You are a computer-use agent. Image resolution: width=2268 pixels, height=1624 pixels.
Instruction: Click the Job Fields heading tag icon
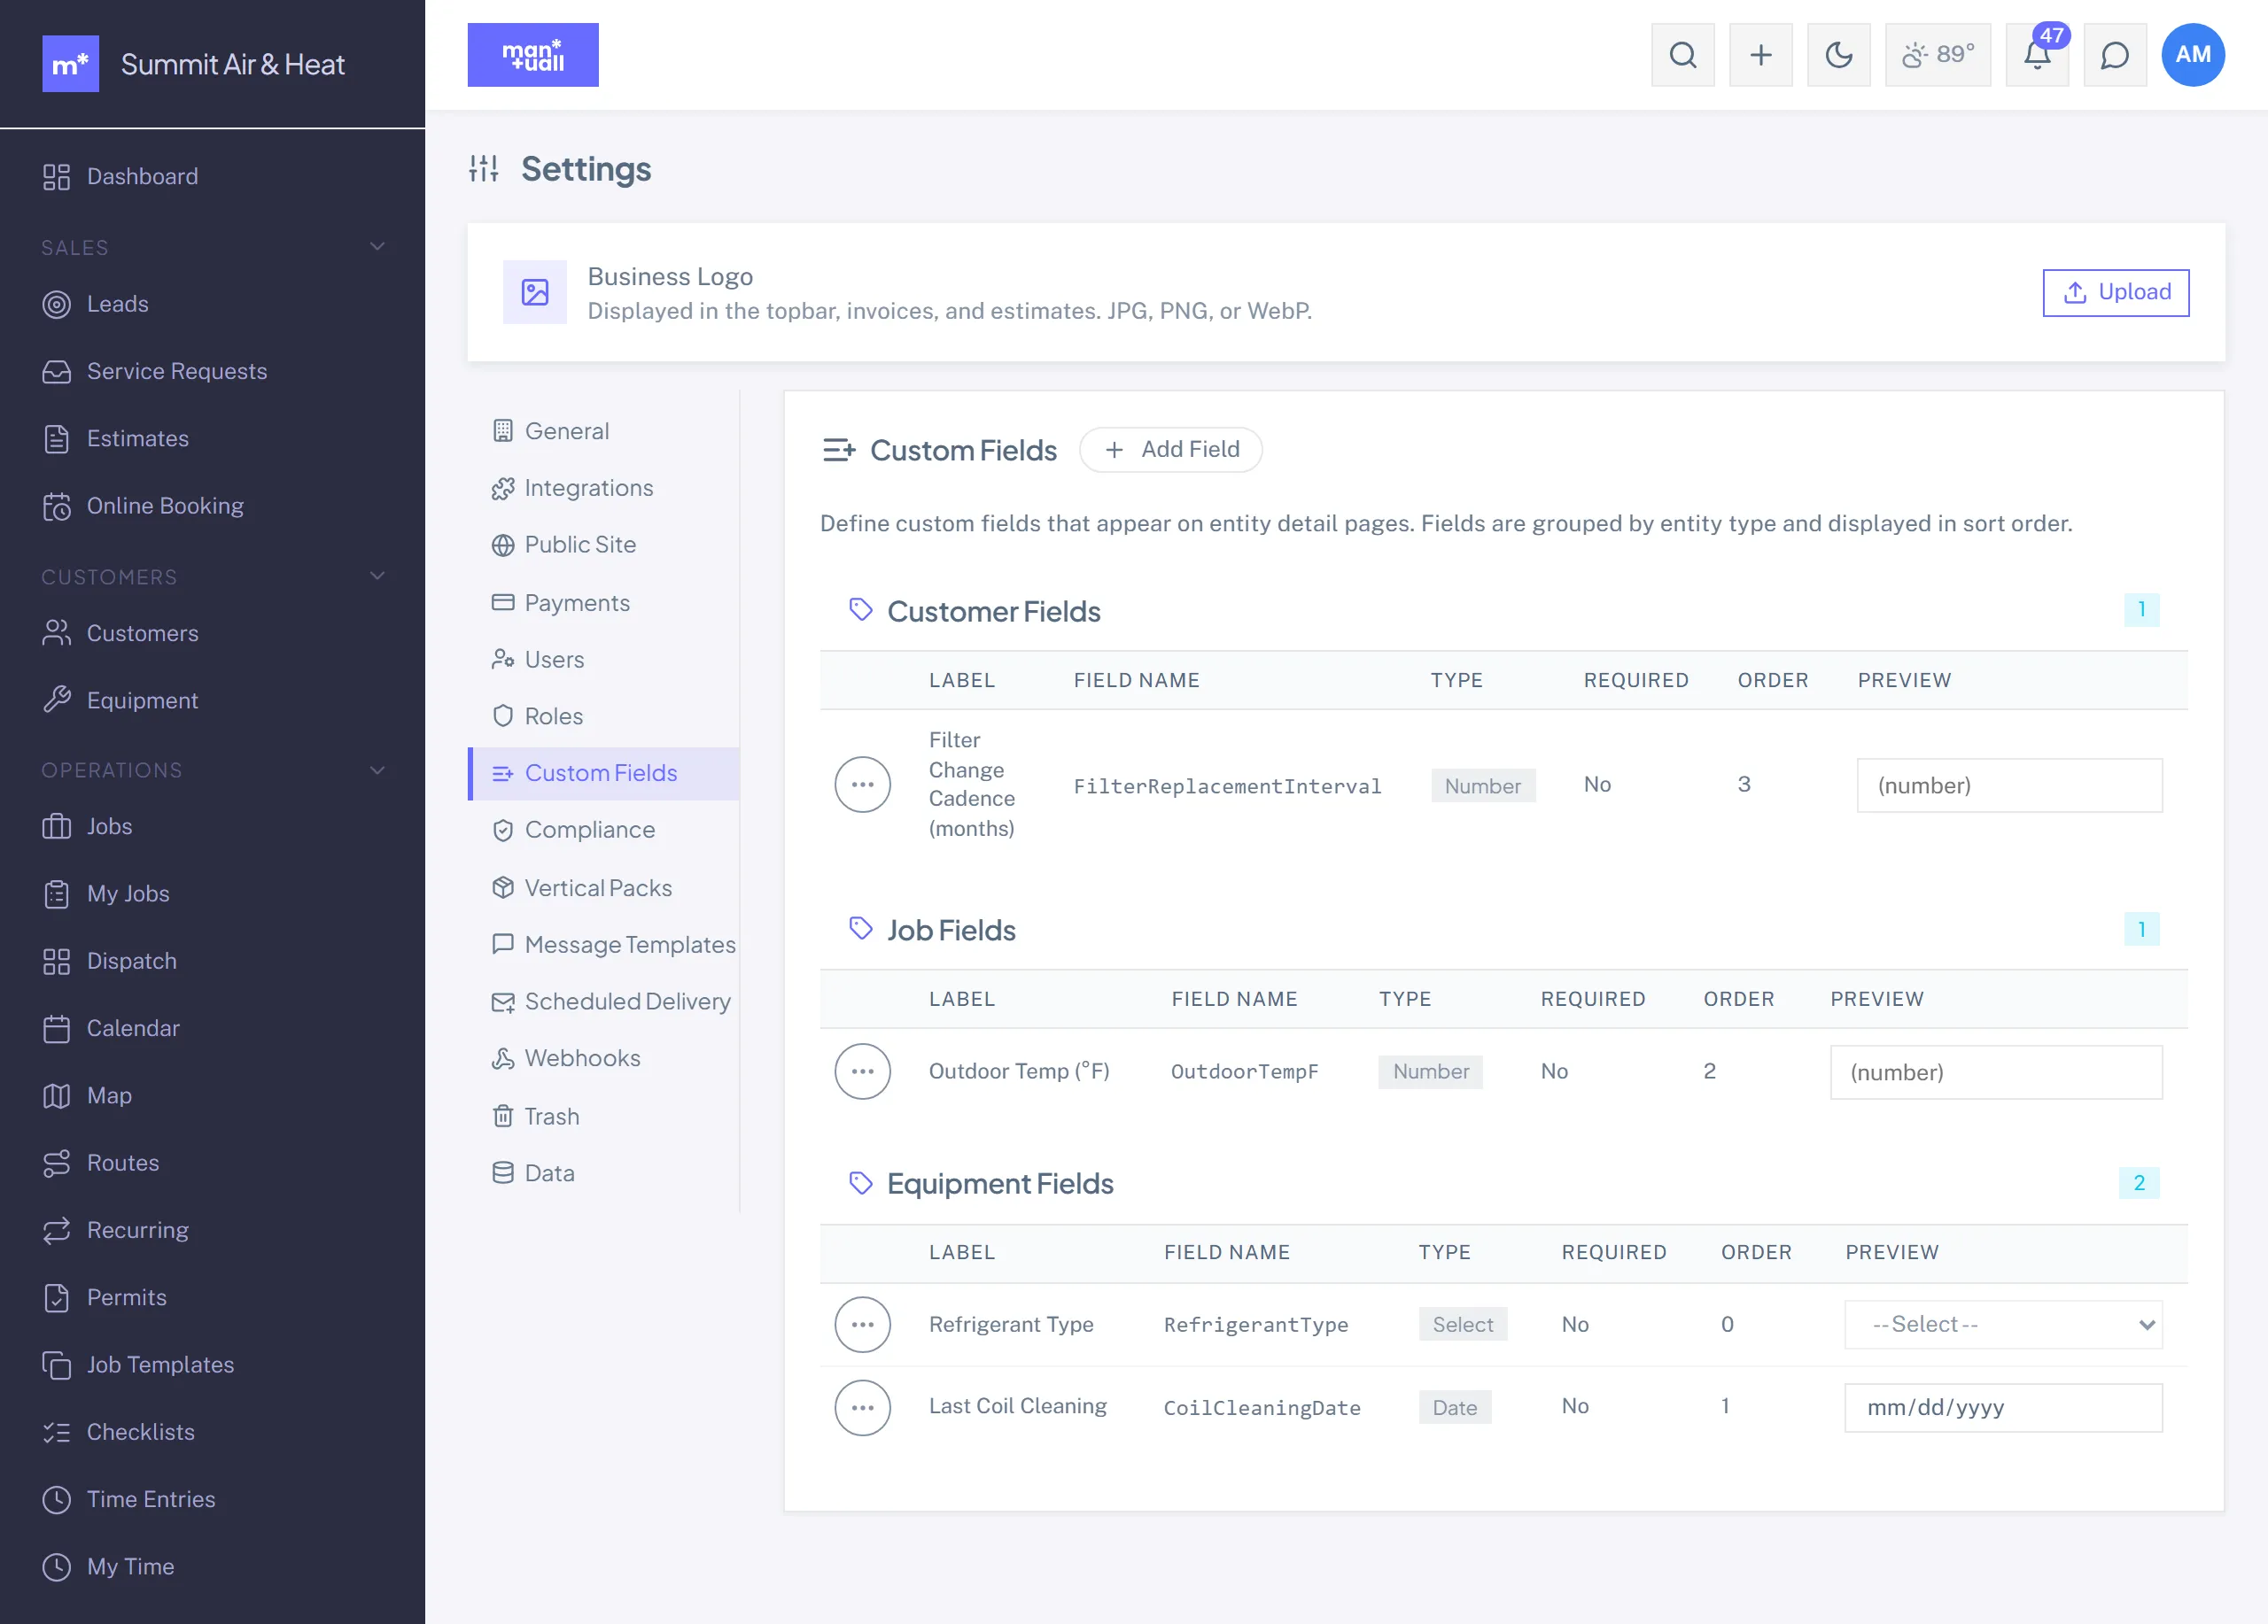coord(860,928)
